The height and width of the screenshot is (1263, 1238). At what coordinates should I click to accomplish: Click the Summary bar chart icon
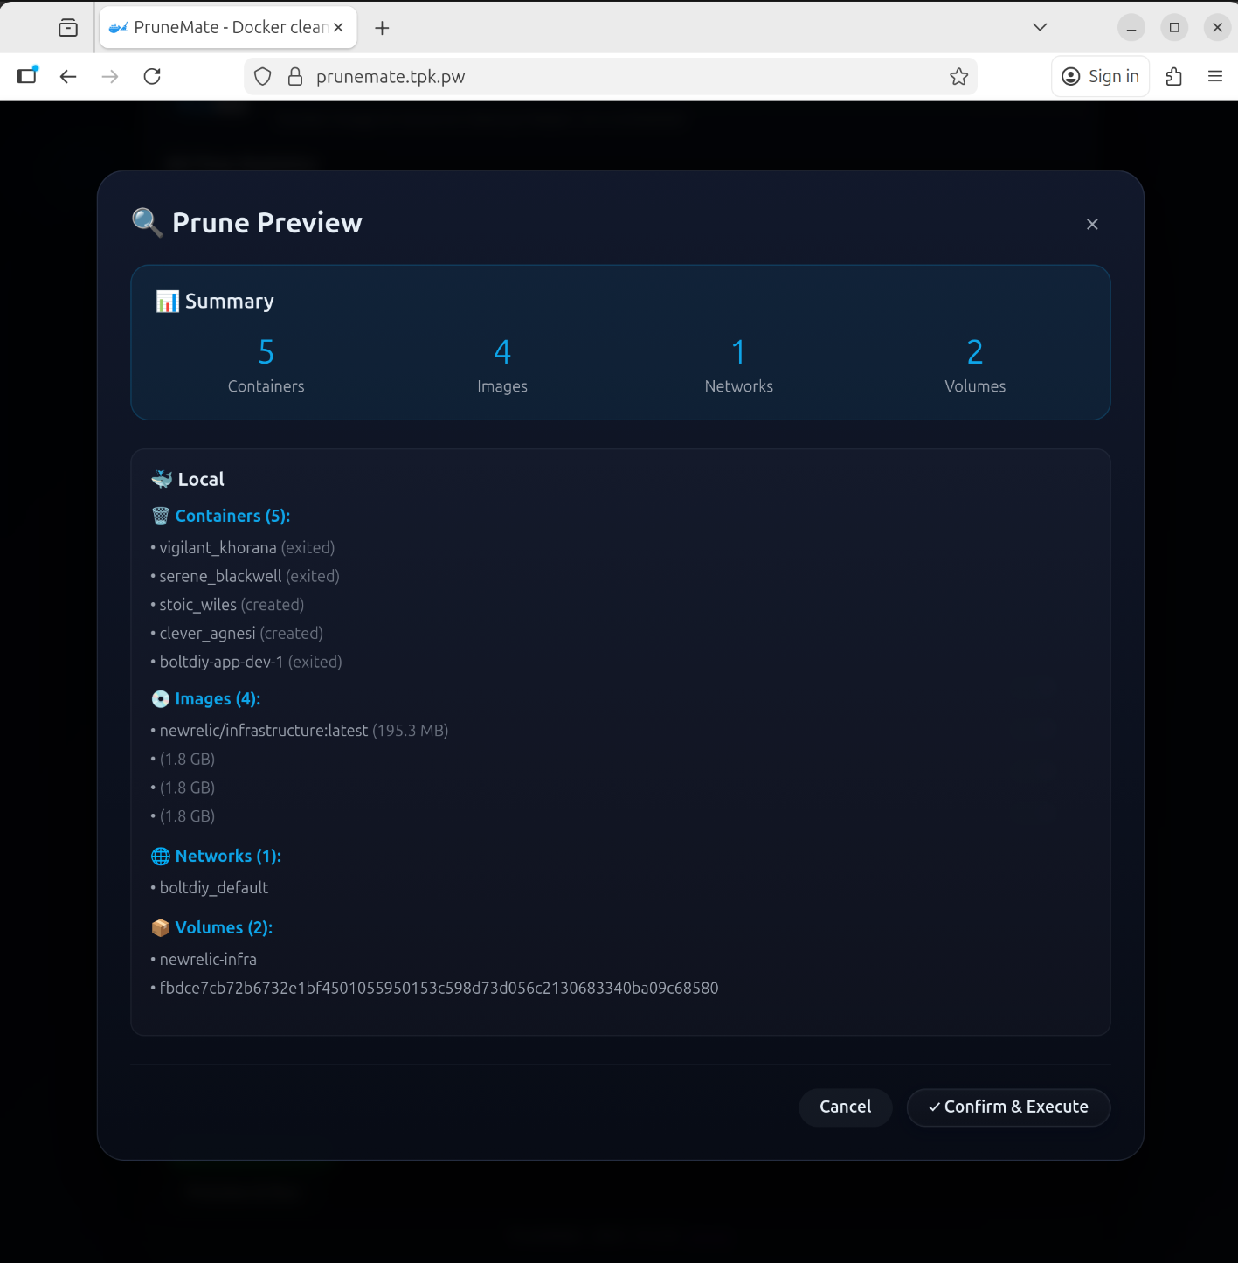click(167, 302)
